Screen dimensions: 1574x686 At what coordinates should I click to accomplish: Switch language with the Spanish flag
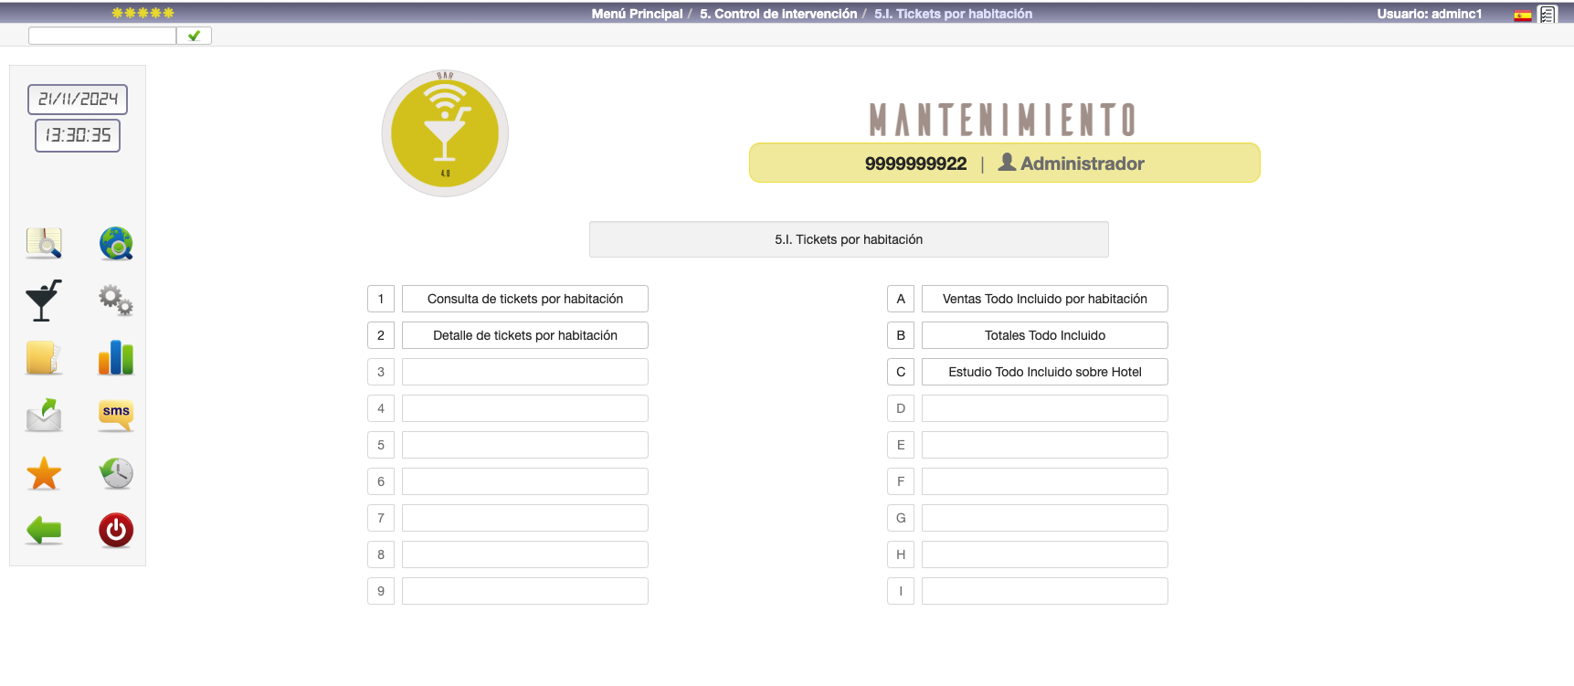pyautogui.click(x=1522, y=15)
